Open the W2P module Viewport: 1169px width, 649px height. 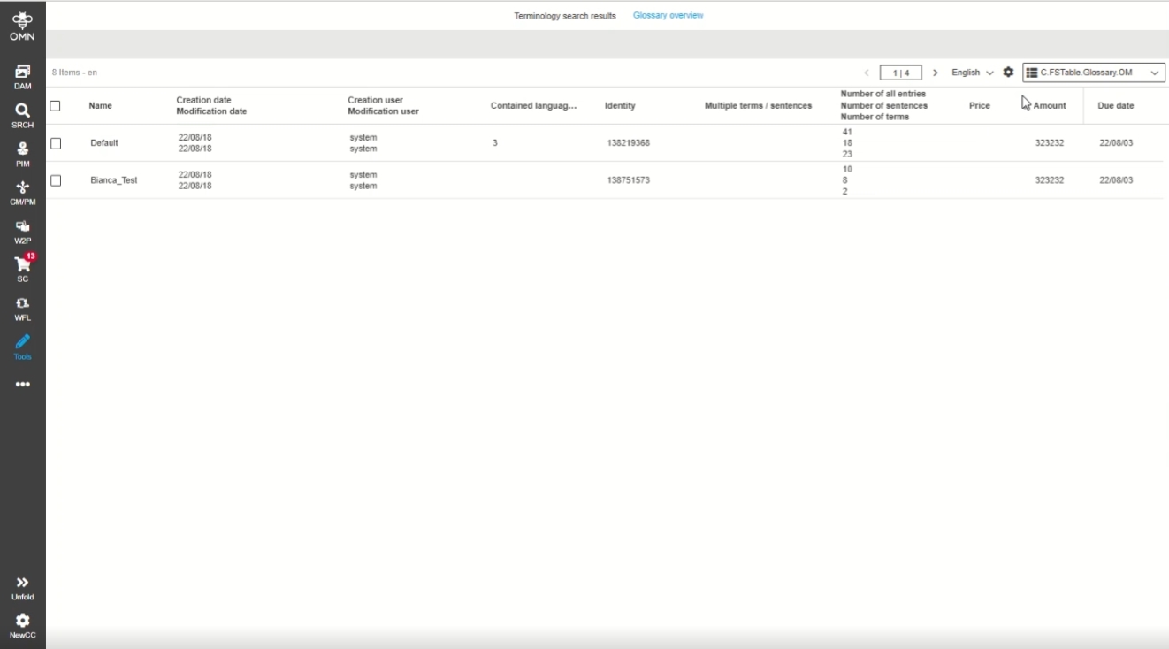pyautogui.click(x=22, y=232)
